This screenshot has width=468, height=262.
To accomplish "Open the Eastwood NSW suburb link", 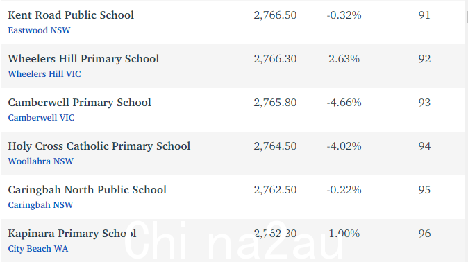I will pos(39,30).
